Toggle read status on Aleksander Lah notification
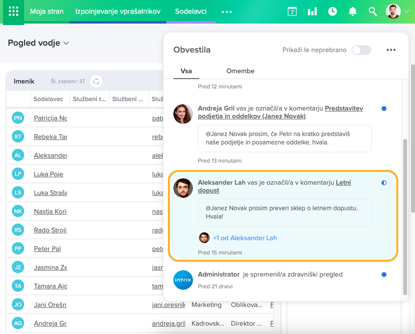 point(383,183)
